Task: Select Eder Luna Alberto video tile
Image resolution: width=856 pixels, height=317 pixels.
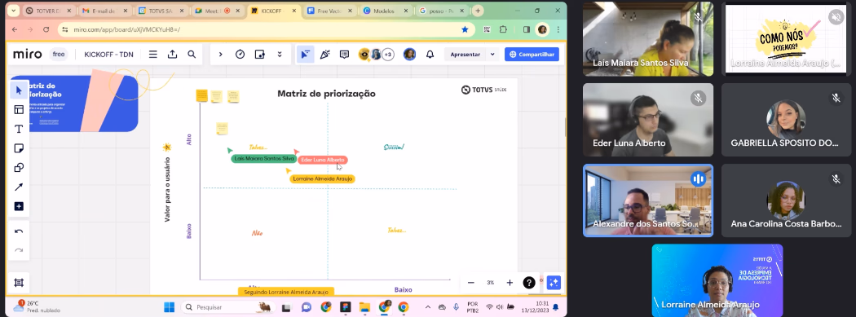Action: 648,120
